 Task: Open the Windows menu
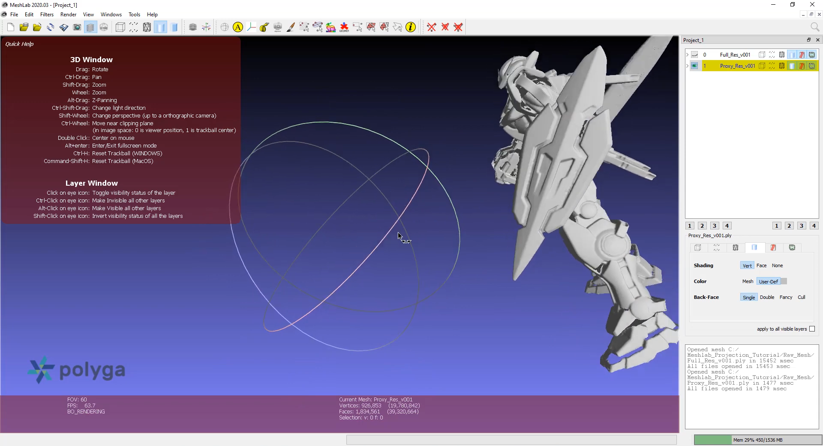[111, 15]
